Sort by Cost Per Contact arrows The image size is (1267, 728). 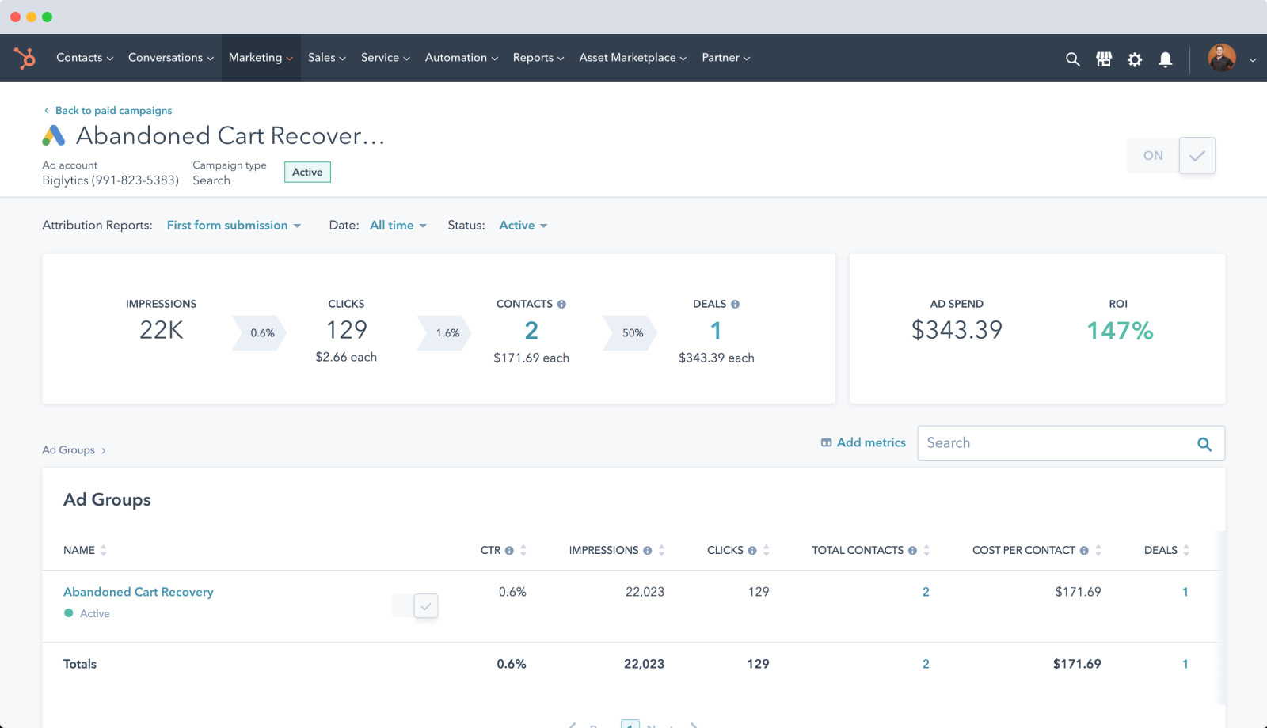[1098, 551]
